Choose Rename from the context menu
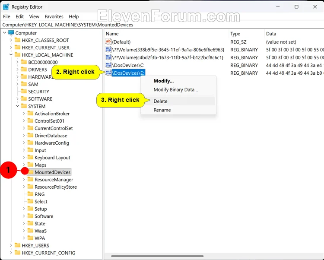The height and width of the screenshot is (260, 324). coord(178,110)
